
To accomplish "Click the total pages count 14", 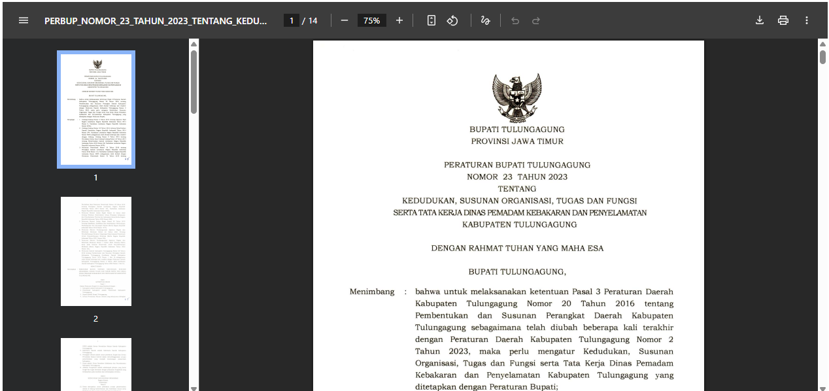I will [x=313, y=20].
